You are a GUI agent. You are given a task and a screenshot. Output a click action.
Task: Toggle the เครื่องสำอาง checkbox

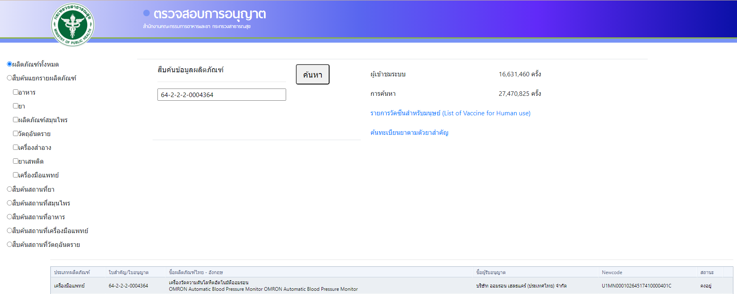(15, 147)
